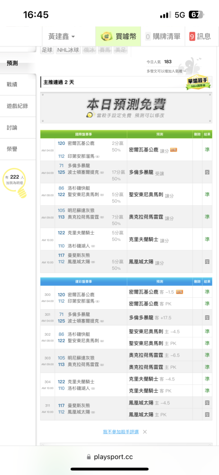Click the result mark for 鳳凰城太陽 主 -4.5
The width and height of the screenshot is (219, 475).
point(207,403)
